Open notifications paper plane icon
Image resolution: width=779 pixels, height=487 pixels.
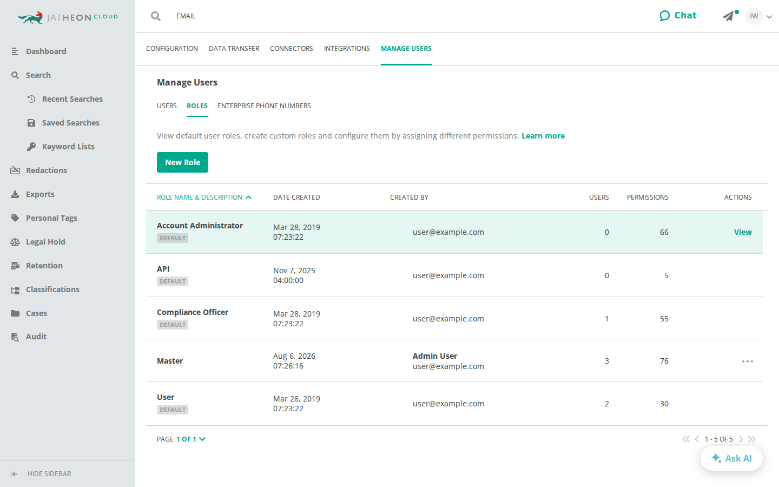729,16
